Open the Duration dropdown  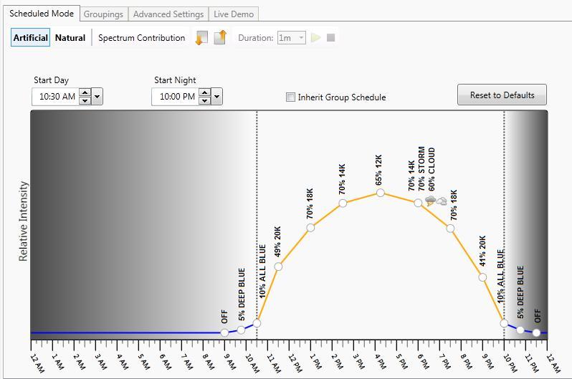click(x=301, y=38)
